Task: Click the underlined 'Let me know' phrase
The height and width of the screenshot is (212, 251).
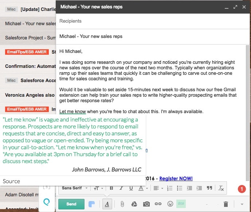Action: 72,111
